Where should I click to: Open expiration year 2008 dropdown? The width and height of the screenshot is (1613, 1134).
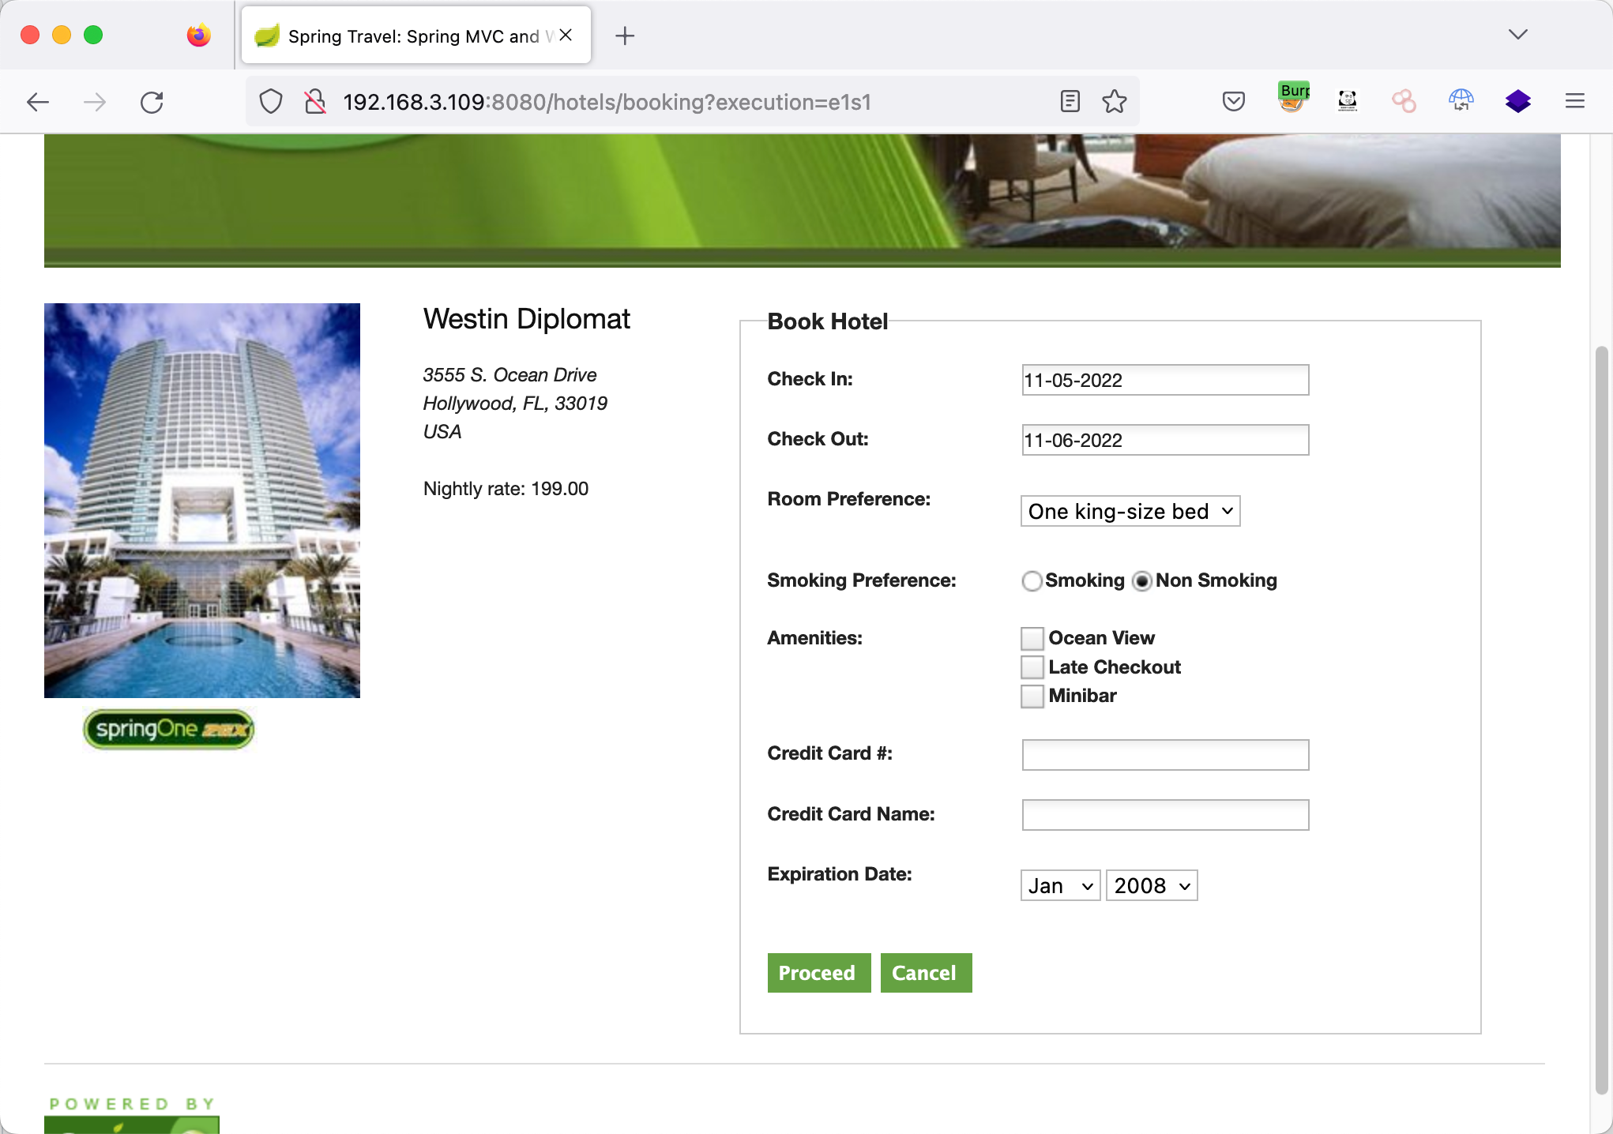pyautogui.click(x=1151, y=886)
